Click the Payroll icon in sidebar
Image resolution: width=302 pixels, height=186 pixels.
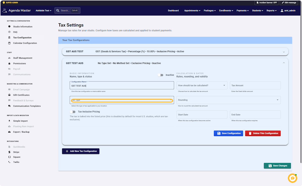[9, 69]
